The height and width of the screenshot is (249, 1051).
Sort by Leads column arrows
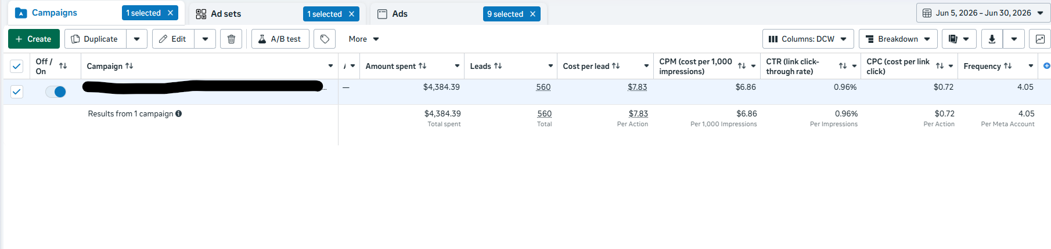pos(498,66)
